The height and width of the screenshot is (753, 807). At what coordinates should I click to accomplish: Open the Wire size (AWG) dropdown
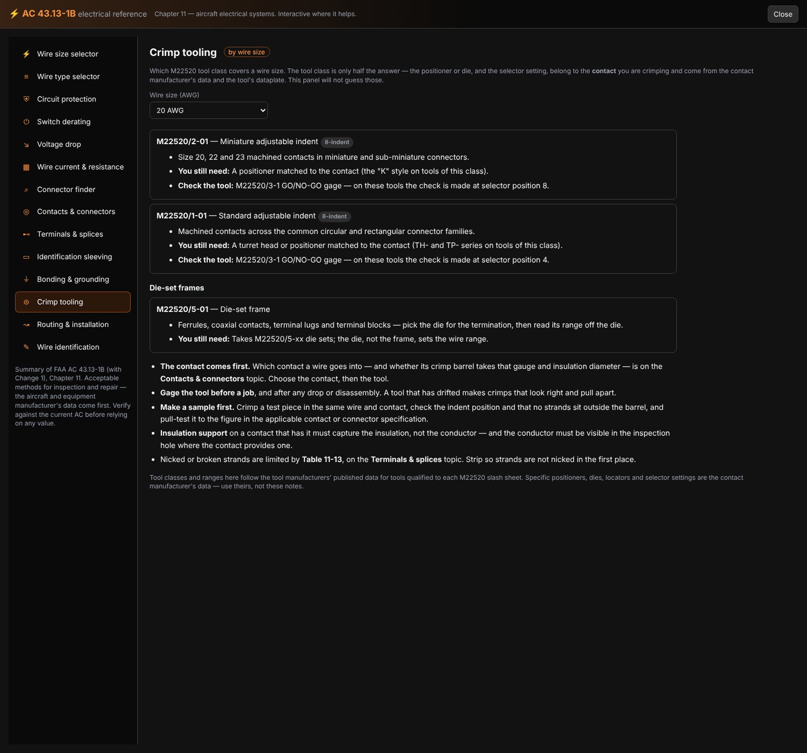[x=209, y=110]
